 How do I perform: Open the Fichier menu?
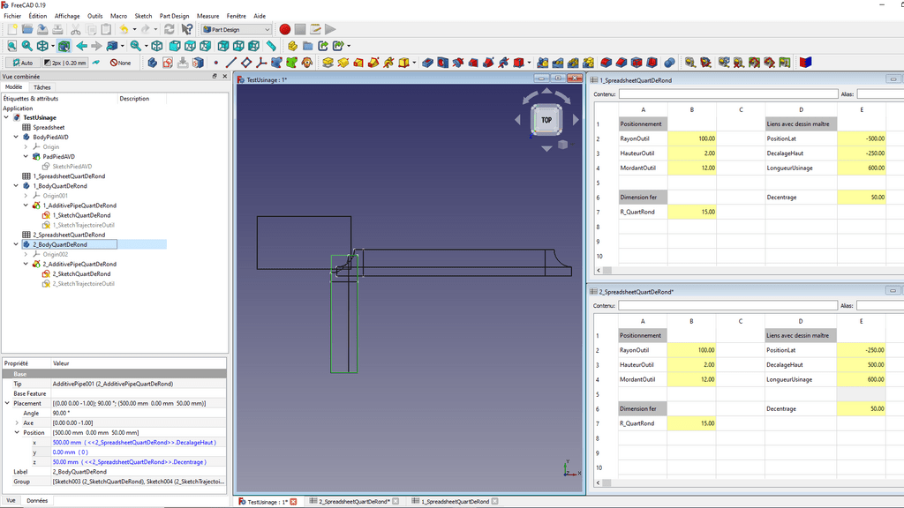[x=12, y=16]
